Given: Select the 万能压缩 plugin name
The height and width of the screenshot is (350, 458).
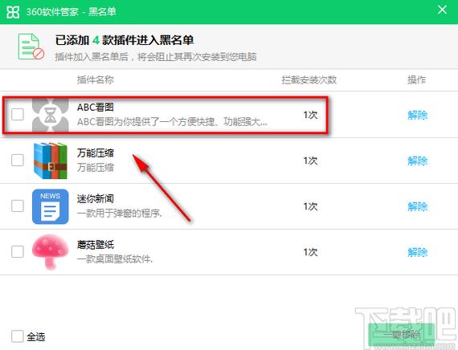Looking at the screenshot, I should pos(96,153).
